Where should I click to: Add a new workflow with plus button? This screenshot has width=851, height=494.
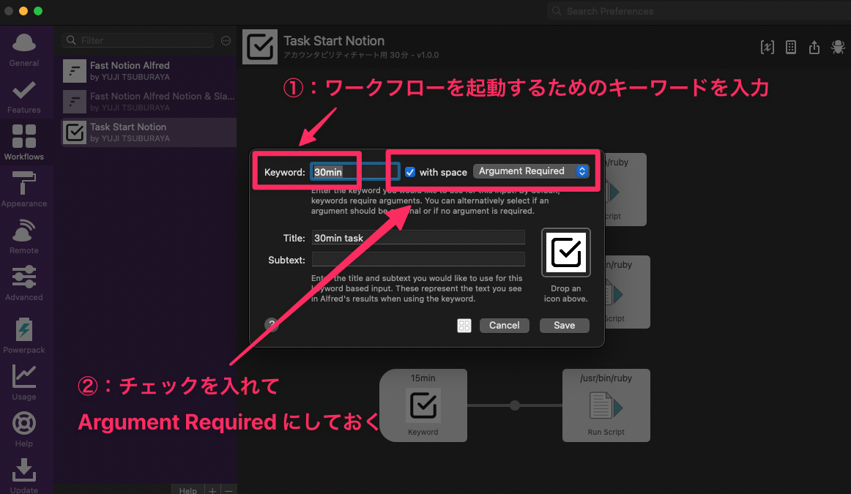point(212,490)
